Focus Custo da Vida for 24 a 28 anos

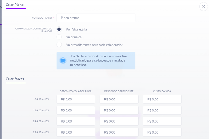tap(162, 121)
